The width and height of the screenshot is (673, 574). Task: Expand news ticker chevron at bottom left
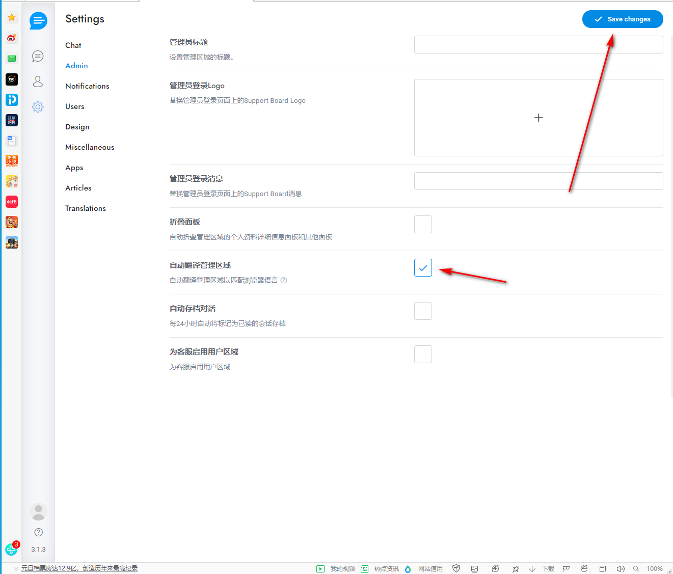(16, 568)
